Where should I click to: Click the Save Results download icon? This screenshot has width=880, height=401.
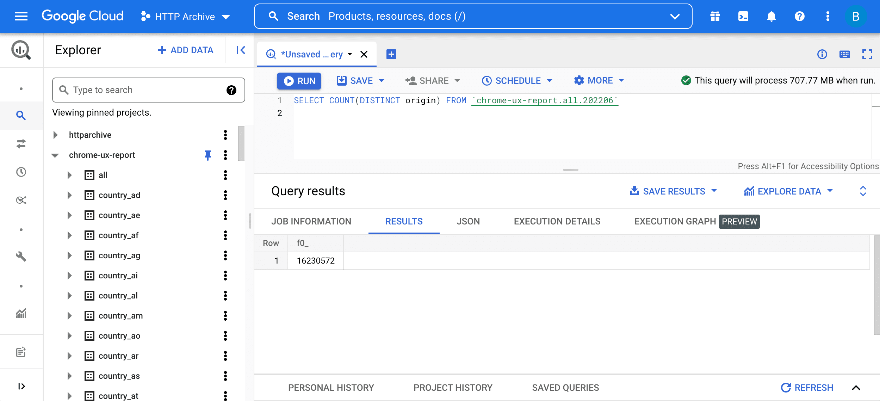pyautogui.click(x=633, y=190)
